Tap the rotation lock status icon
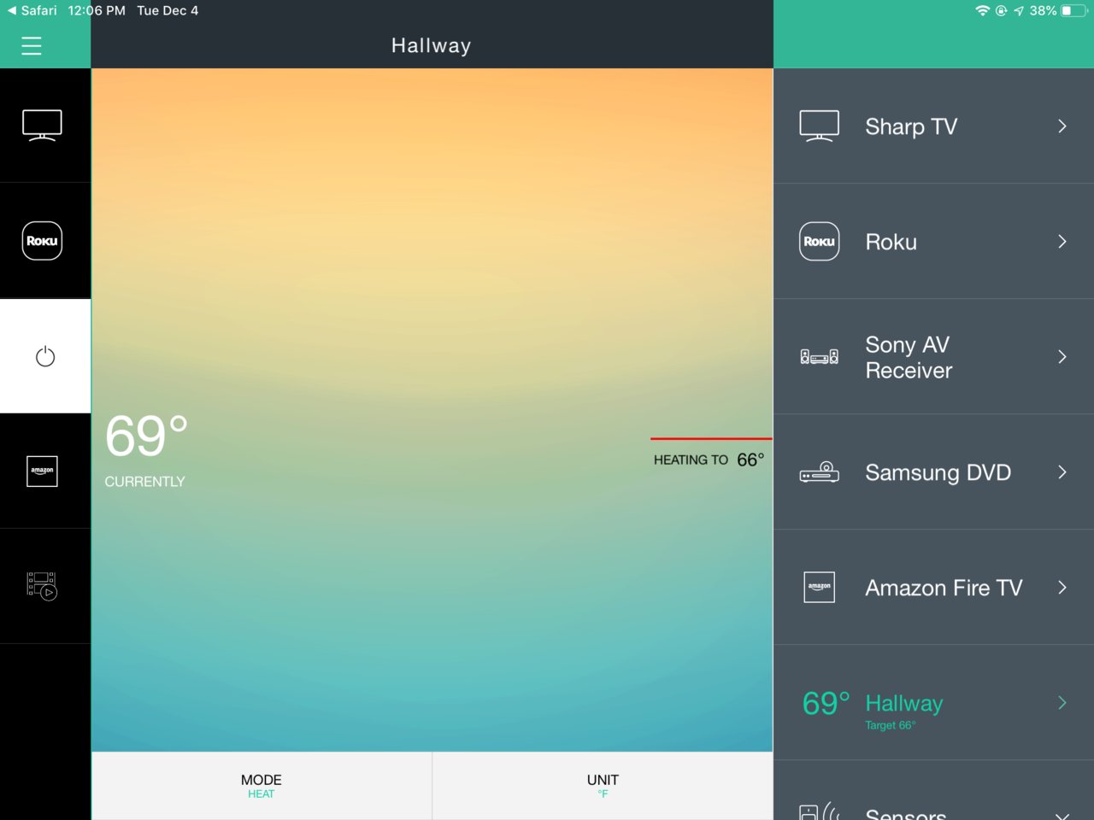This screenshot has height=820, width=1094. [1001, 11]
